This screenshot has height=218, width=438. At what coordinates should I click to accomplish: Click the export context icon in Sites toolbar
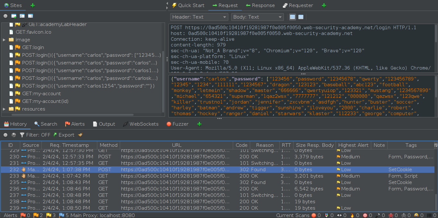31,16
